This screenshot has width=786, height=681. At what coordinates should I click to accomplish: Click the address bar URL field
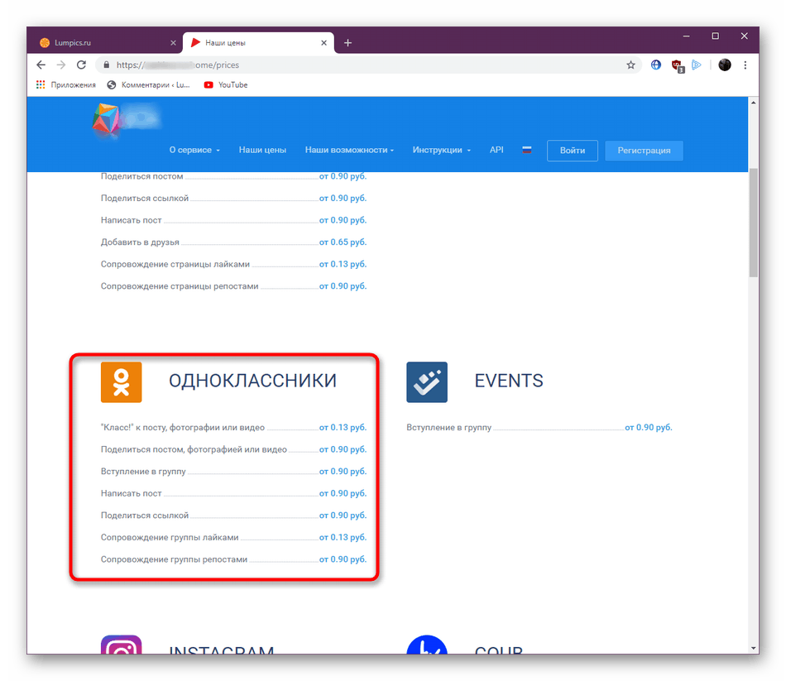pyautogui.click(x=368, y=65)
